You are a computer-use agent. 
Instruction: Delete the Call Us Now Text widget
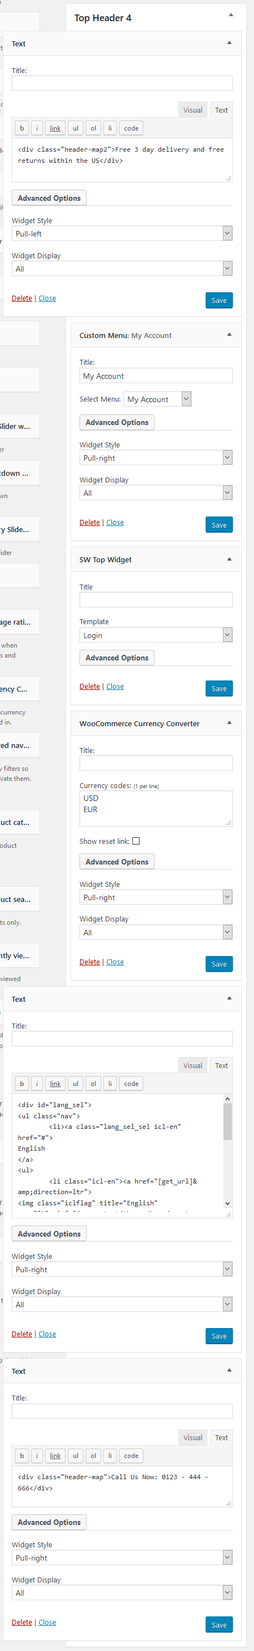(x=22, y=1622)
